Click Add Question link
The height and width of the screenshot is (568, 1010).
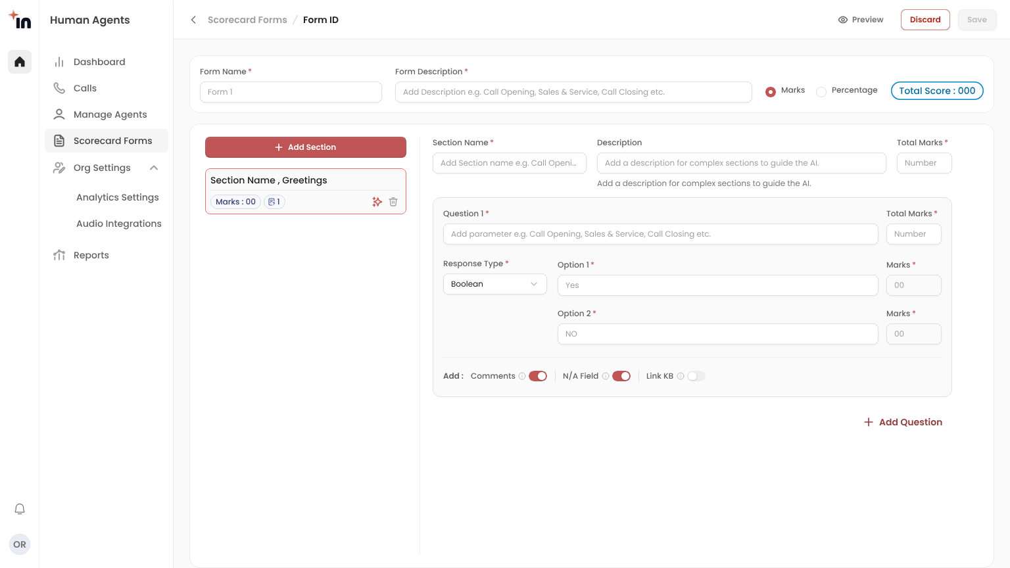coord(903,422)
